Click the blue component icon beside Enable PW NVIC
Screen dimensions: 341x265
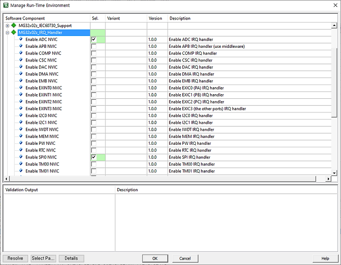click(x=21, y=143)
